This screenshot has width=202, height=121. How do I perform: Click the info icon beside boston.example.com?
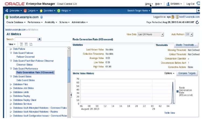[x=41, y=17]
